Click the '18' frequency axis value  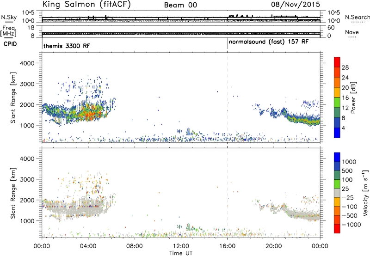[31, 28]
